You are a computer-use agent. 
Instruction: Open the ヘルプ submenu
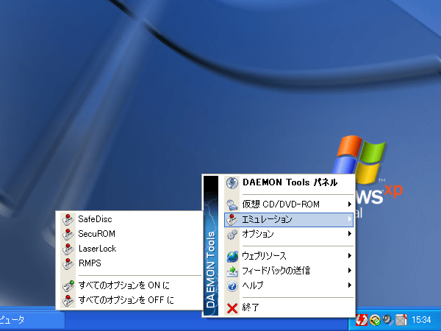(x=289, y=285)
